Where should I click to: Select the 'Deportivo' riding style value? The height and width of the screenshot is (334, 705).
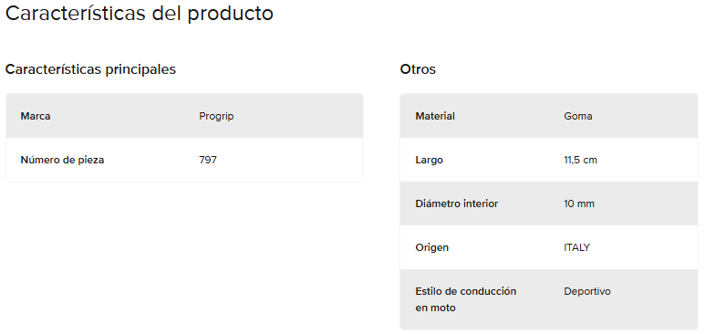click(x=587, y=291)
